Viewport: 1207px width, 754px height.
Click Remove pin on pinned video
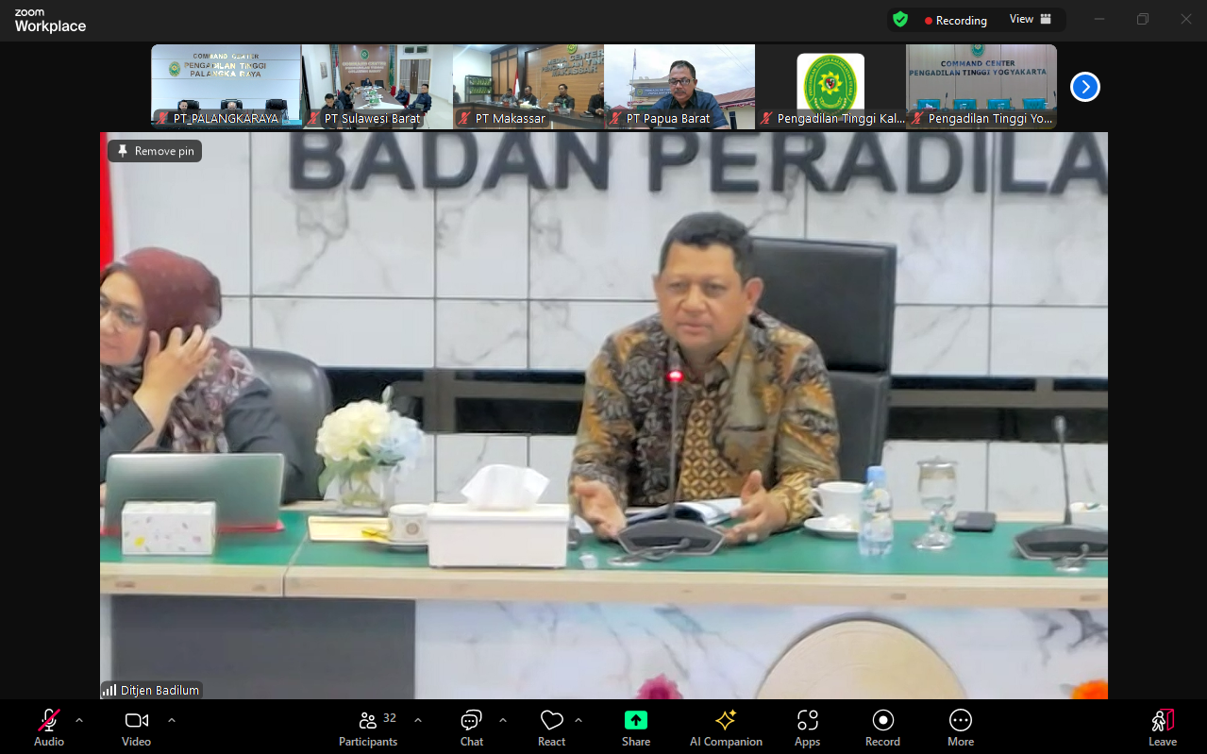pos(155,151)
